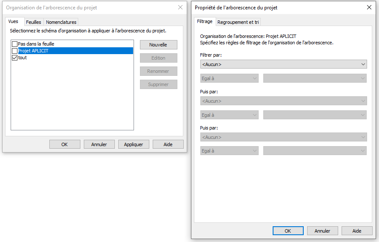This screenshot has width=379, height=242.
Task: Open Aide in the Propriété dialog
Action: [x=357, y=231]
